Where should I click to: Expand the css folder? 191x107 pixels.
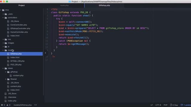(3, 40)
